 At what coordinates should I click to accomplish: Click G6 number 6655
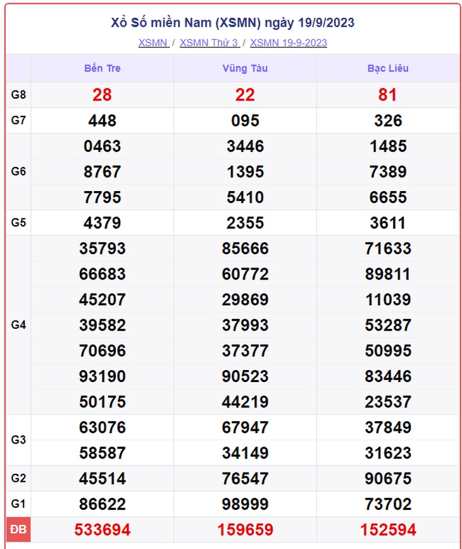coord(388,197)
